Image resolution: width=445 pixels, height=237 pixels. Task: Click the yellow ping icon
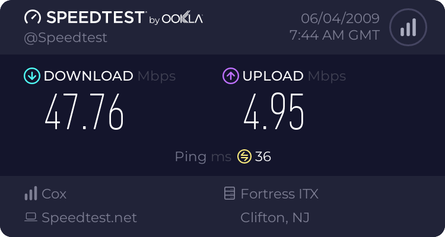click(x=244, y=156)
